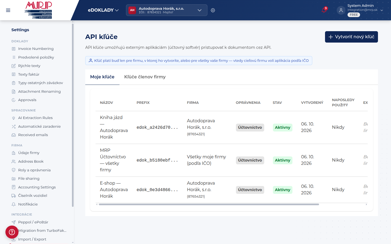
Task: Open Accounting Settings page
Action: coord(37,187)
